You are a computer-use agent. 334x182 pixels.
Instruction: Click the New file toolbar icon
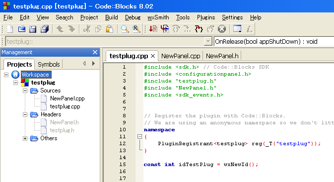[x=10, y=29]
